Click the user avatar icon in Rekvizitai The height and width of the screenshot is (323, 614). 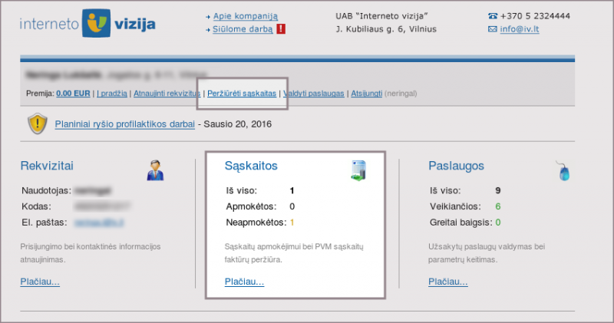pyautogui.click(x=155, y=170)
